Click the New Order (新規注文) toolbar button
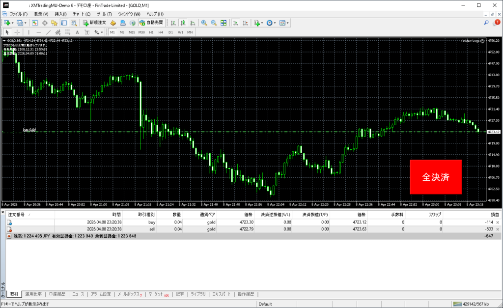 click(94, 23)
